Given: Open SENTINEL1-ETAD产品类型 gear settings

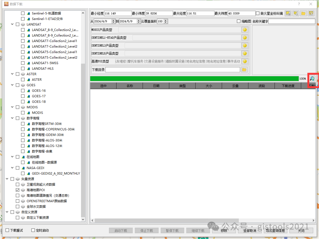Looking at the screenshot, I should 245,38.
